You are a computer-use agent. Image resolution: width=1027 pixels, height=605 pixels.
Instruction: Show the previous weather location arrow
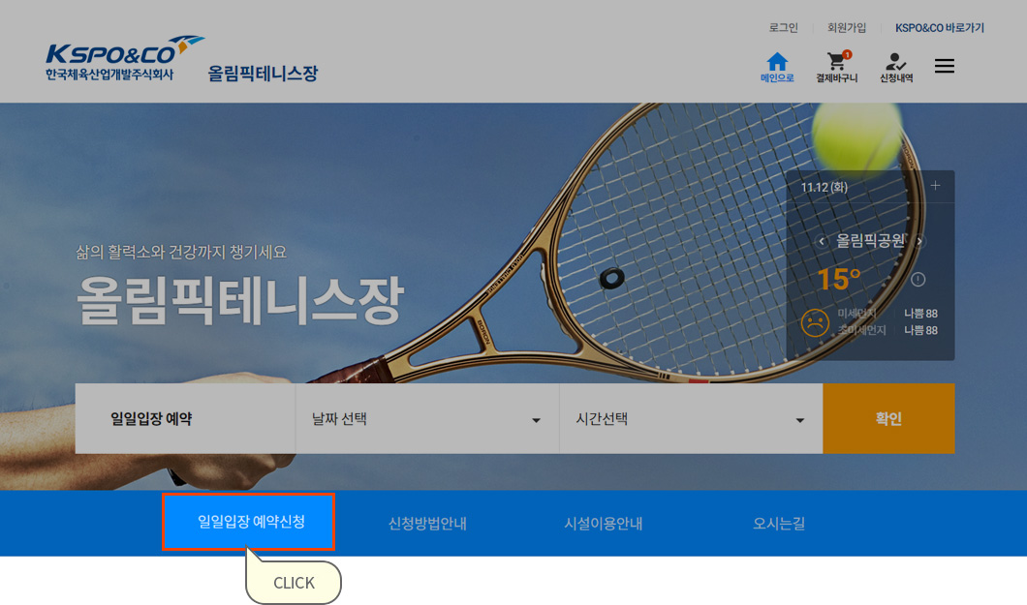tap(822, 241)
